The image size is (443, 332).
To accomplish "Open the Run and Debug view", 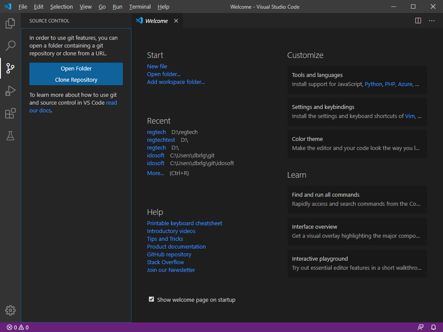I will tap(10, 91).
